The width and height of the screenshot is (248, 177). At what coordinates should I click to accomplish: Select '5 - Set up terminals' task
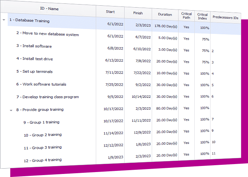pyautogui.click(x=35, y=72)
